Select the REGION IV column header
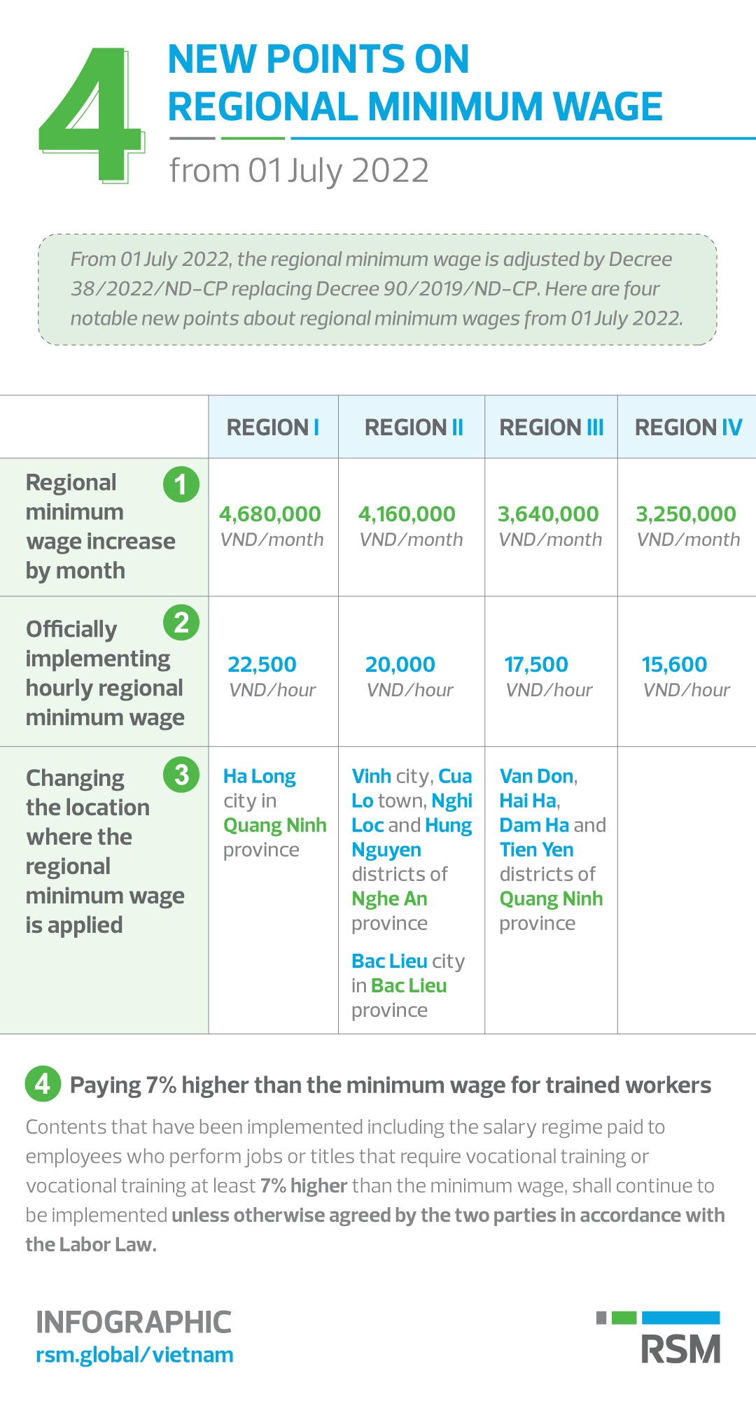This screenshot has height=1408, width=756. click(688, 427)
